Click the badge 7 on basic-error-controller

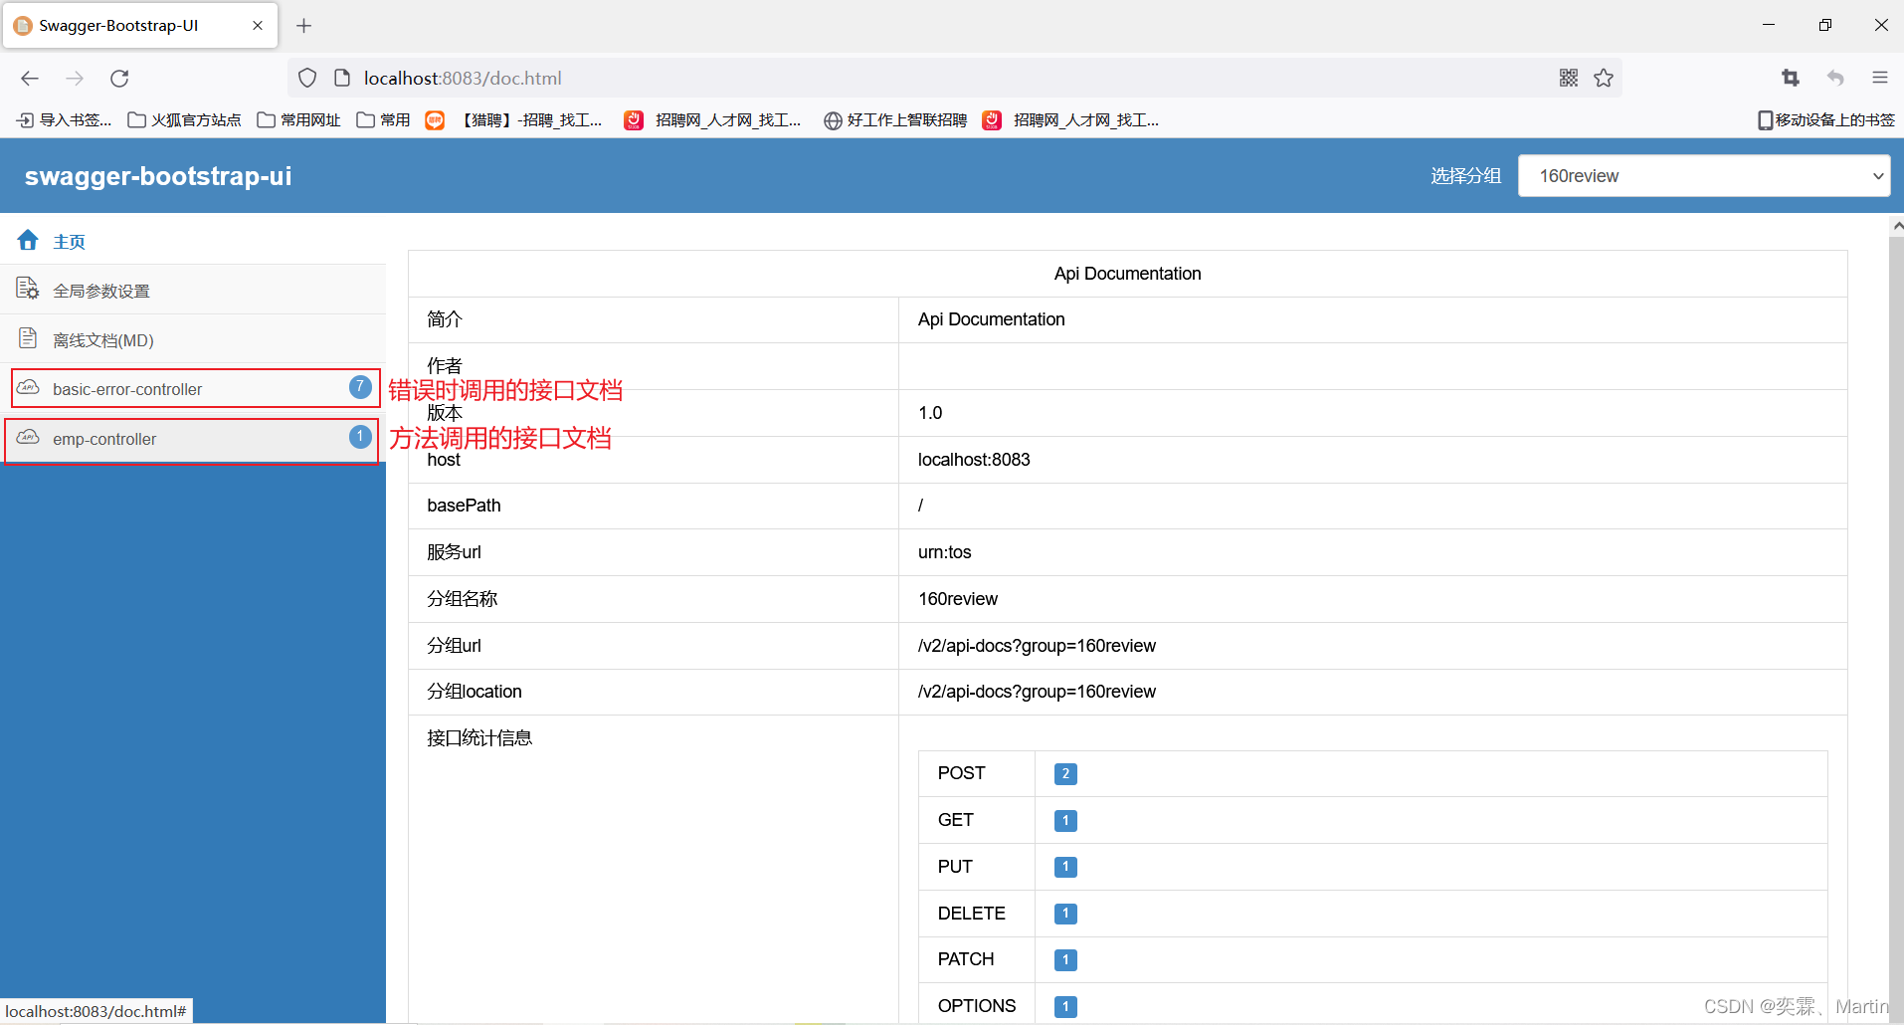(x=360, y=387)
